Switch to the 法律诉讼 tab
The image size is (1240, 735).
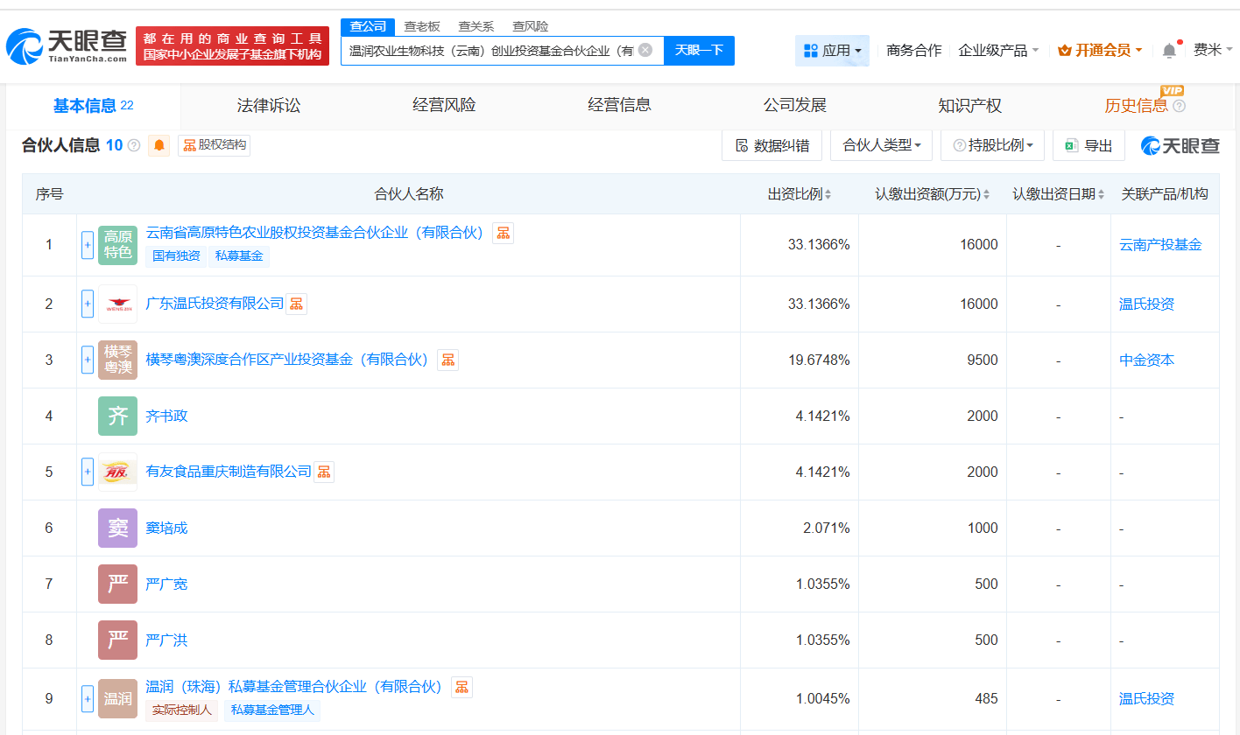tap(269, 106)
